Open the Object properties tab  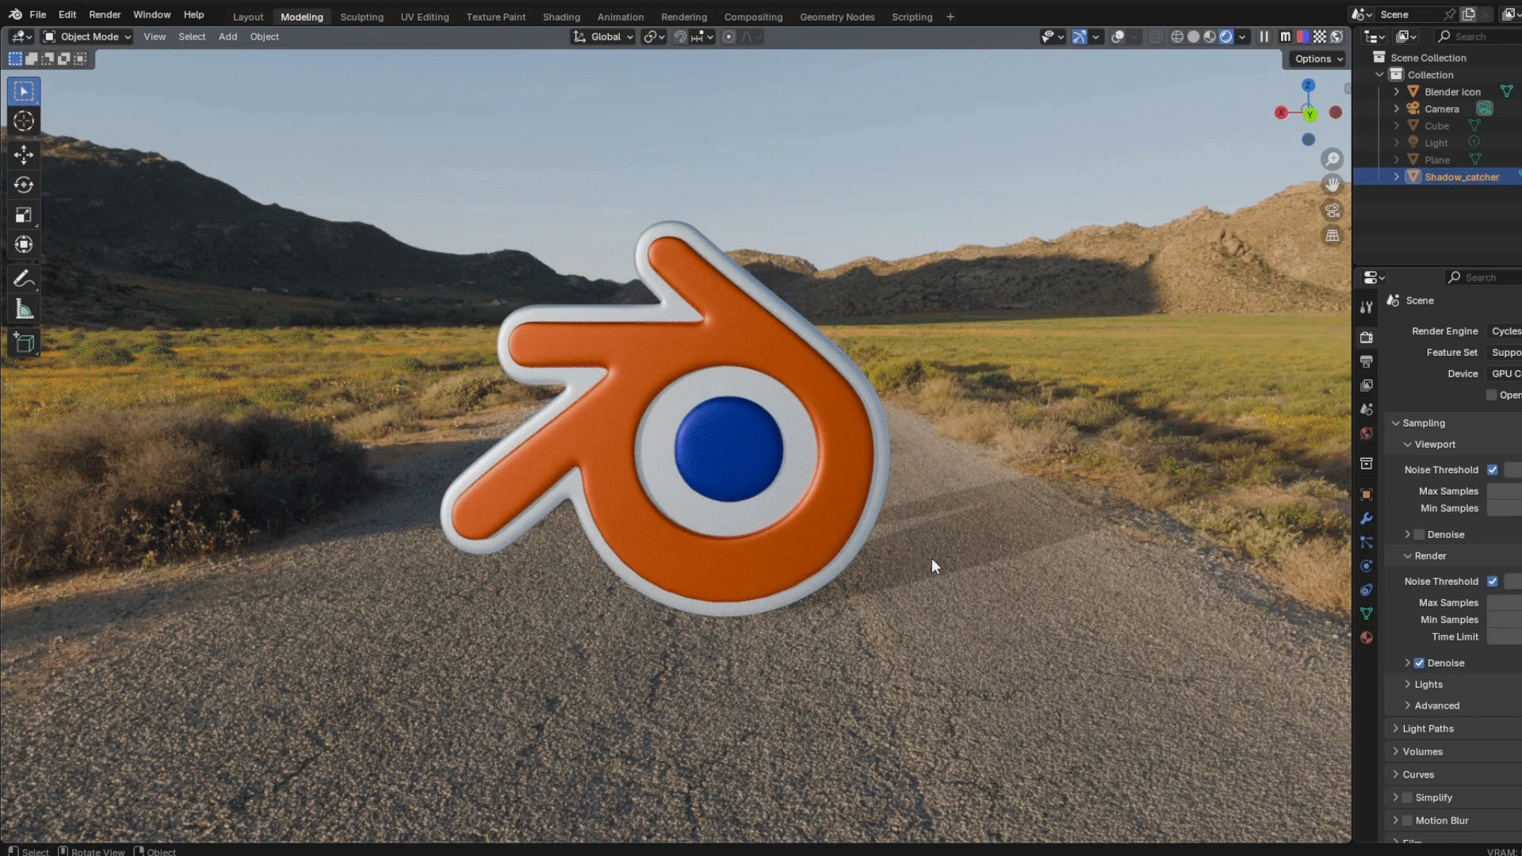1366,495
